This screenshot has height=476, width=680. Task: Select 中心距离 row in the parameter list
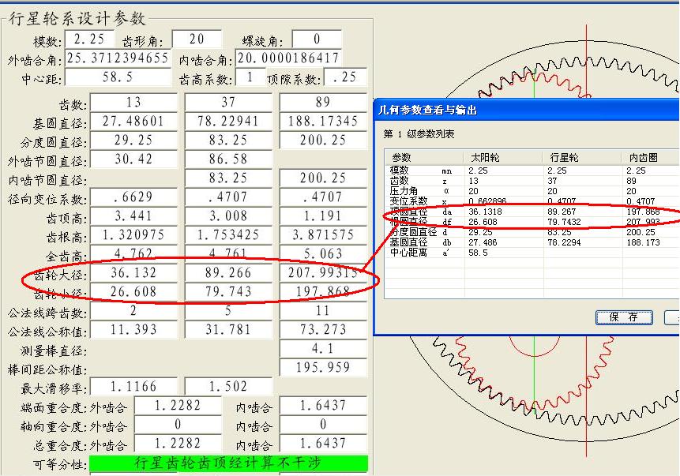tap(532, 253)
